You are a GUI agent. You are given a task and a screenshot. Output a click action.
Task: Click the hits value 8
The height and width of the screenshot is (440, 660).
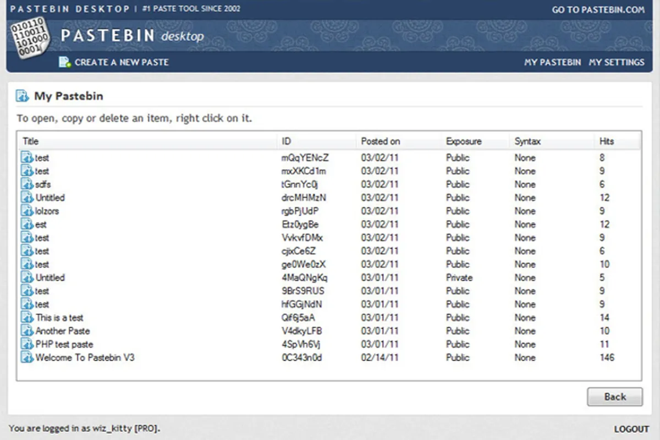pos(602,158)
